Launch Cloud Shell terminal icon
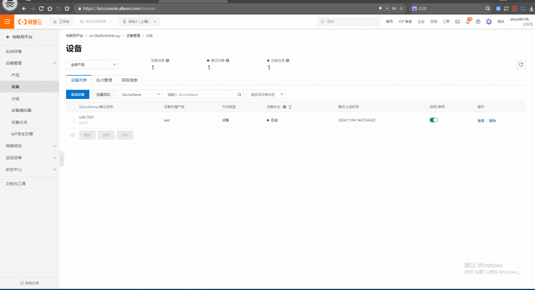 [x=458, y=22]
